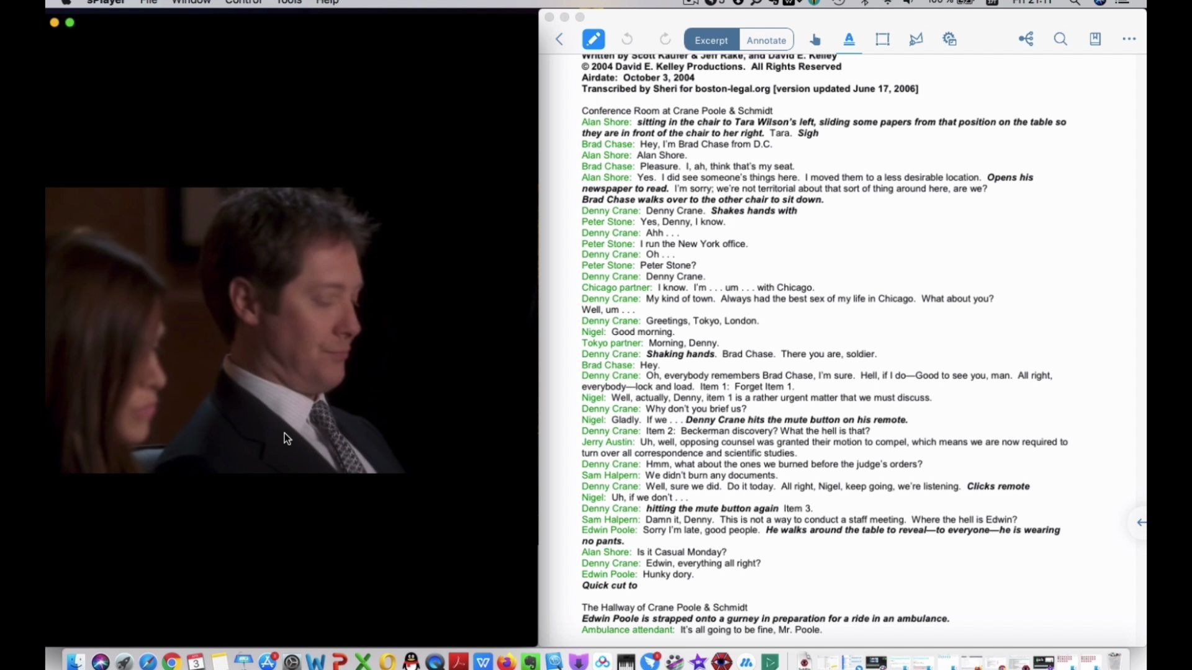The width and height of the screenshot is (1192, 670).
Task: Click the 'Is it Casual Monday?' line
Action: click(x=682, y=552)
